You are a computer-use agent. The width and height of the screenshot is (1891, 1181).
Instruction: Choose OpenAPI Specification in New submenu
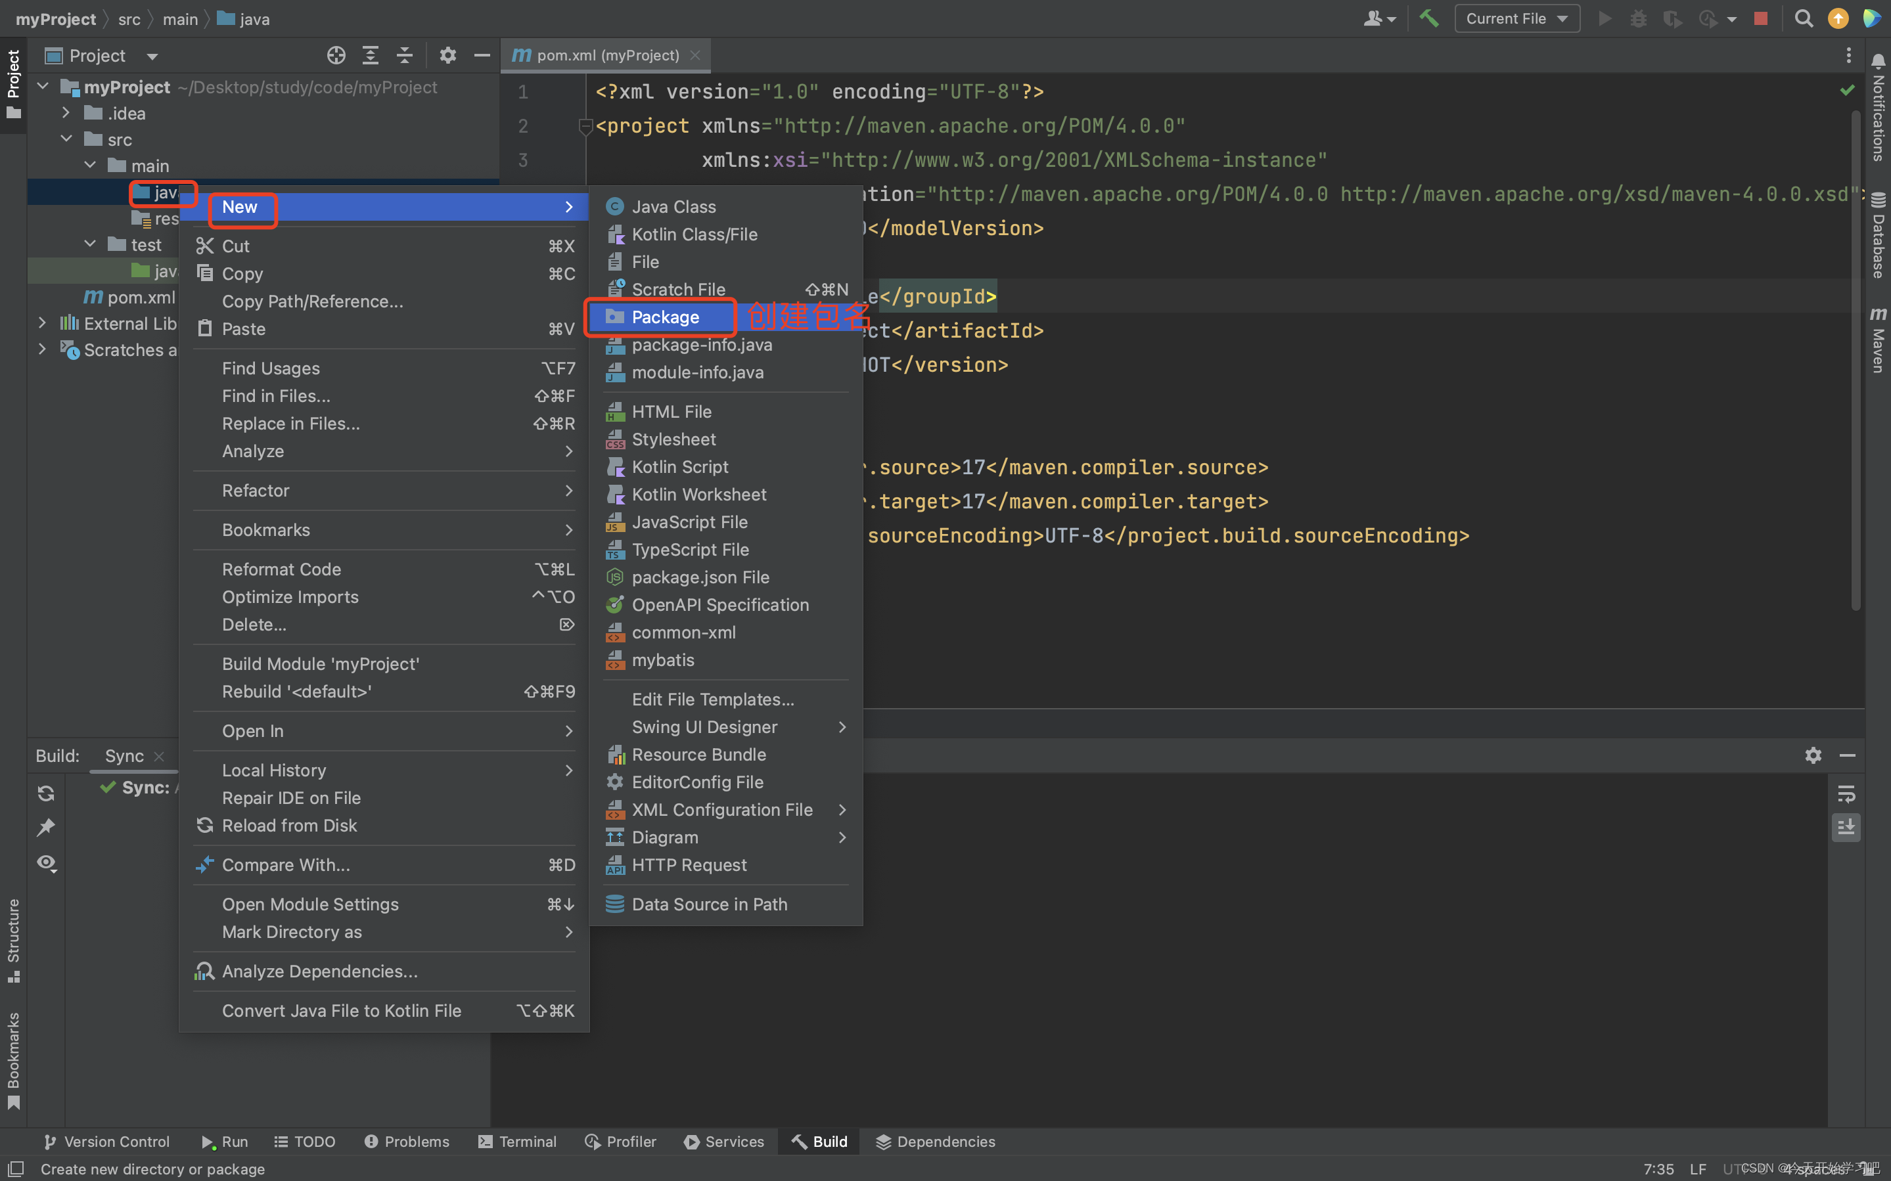pyautogui.click(x=725, y=604)
